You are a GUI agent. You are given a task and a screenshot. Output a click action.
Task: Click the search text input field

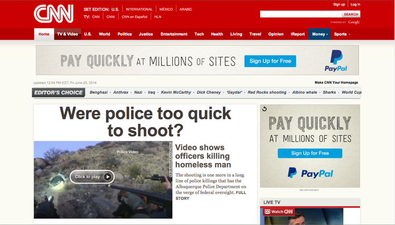[x=301, y=14]
